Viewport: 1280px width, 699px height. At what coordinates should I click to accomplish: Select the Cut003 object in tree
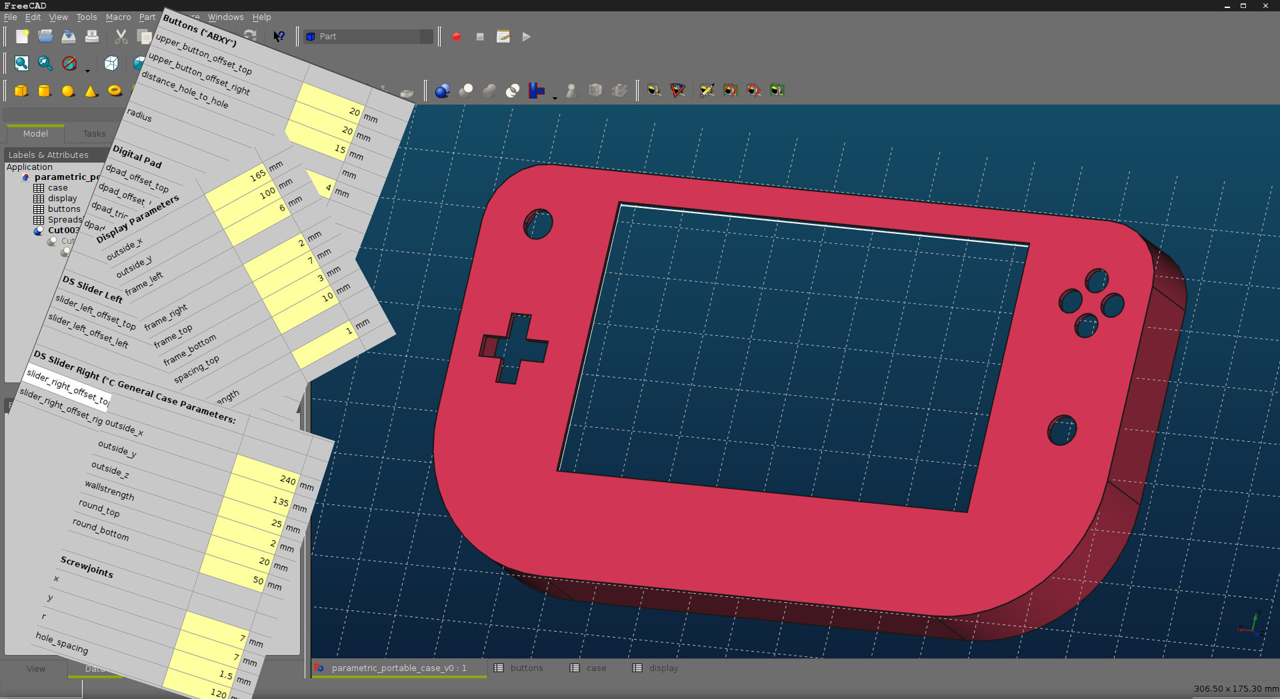pos(57,231)
